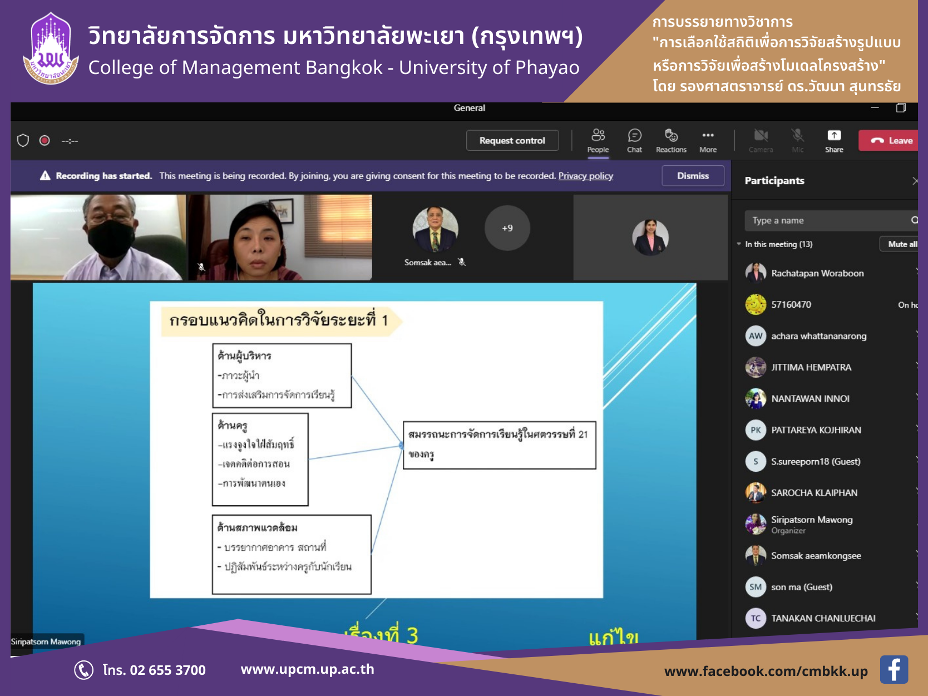Click the Mute all button
The image size is (928, 696).
[900, 244]
